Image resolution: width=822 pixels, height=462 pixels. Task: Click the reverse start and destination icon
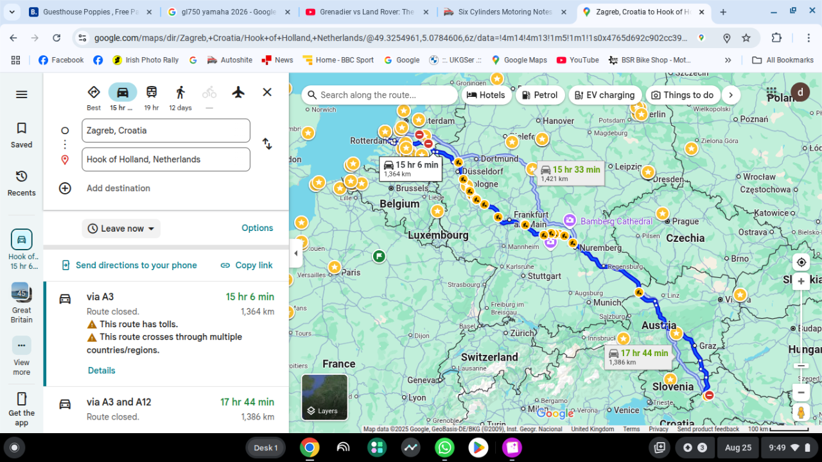tap(267, 144)
